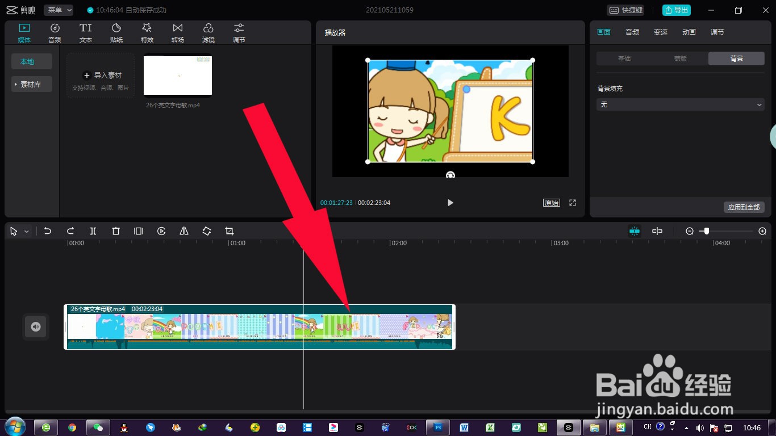Select 26个英文字母歌.mp4 media thumbnail

coord(178,75)
